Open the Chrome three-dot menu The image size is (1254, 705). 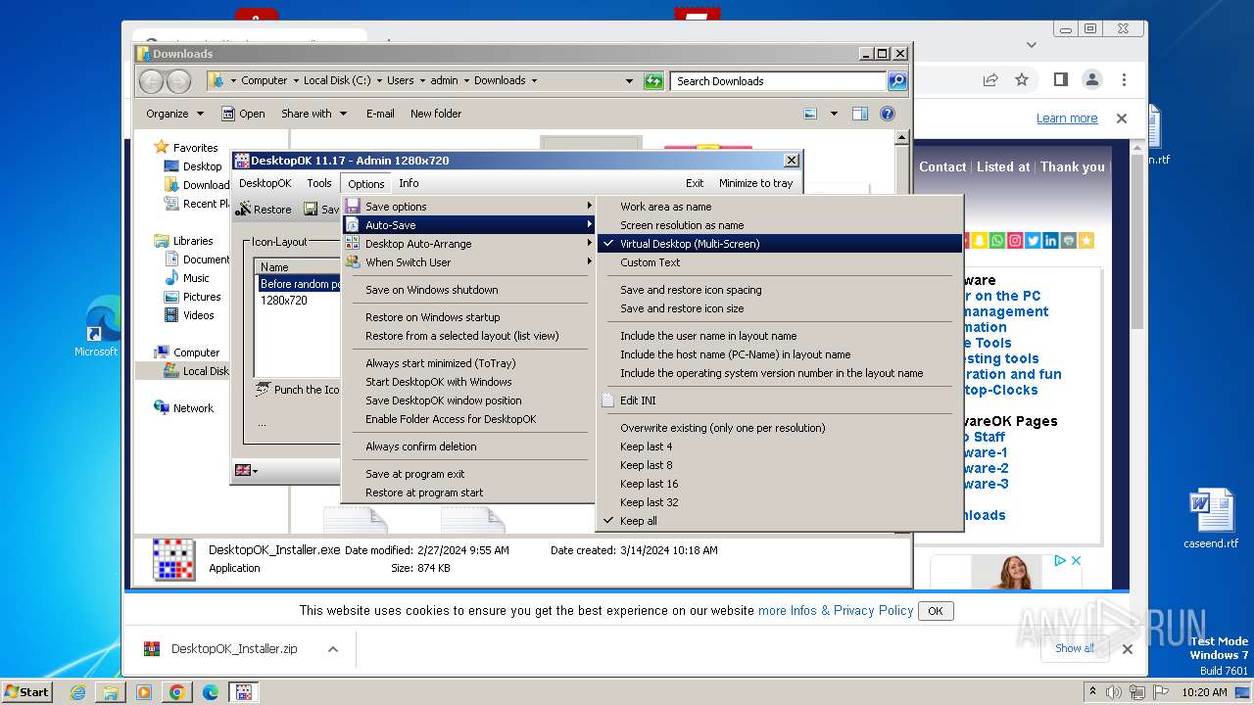click(x=1124, y=79)
